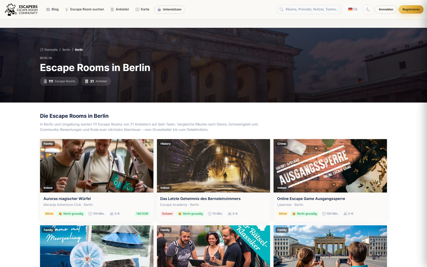Screen dimensions: 427x267
Task: Click Mittel tag on Ausgangssperre card
Action: coord(283,214)
